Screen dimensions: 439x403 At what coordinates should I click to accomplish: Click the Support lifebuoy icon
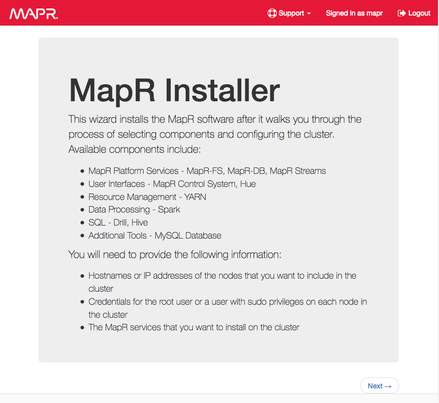tap(272, 13)
